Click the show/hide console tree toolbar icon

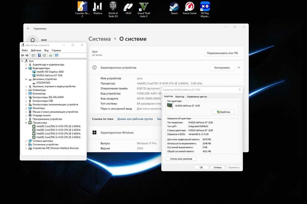coord(33,56)
